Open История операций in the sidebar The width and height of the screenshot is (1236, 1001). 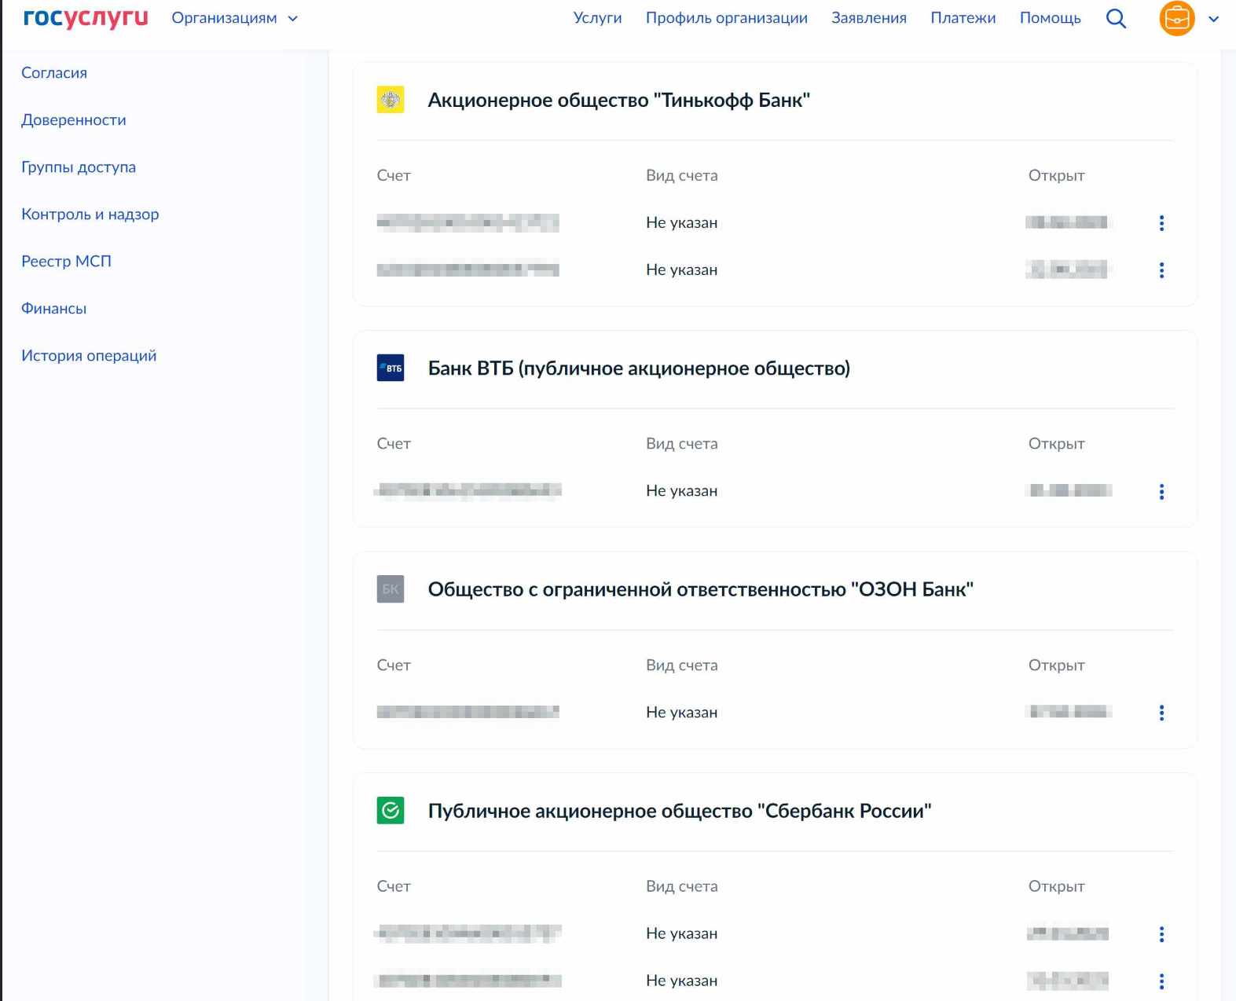click(x=89, y=355)
